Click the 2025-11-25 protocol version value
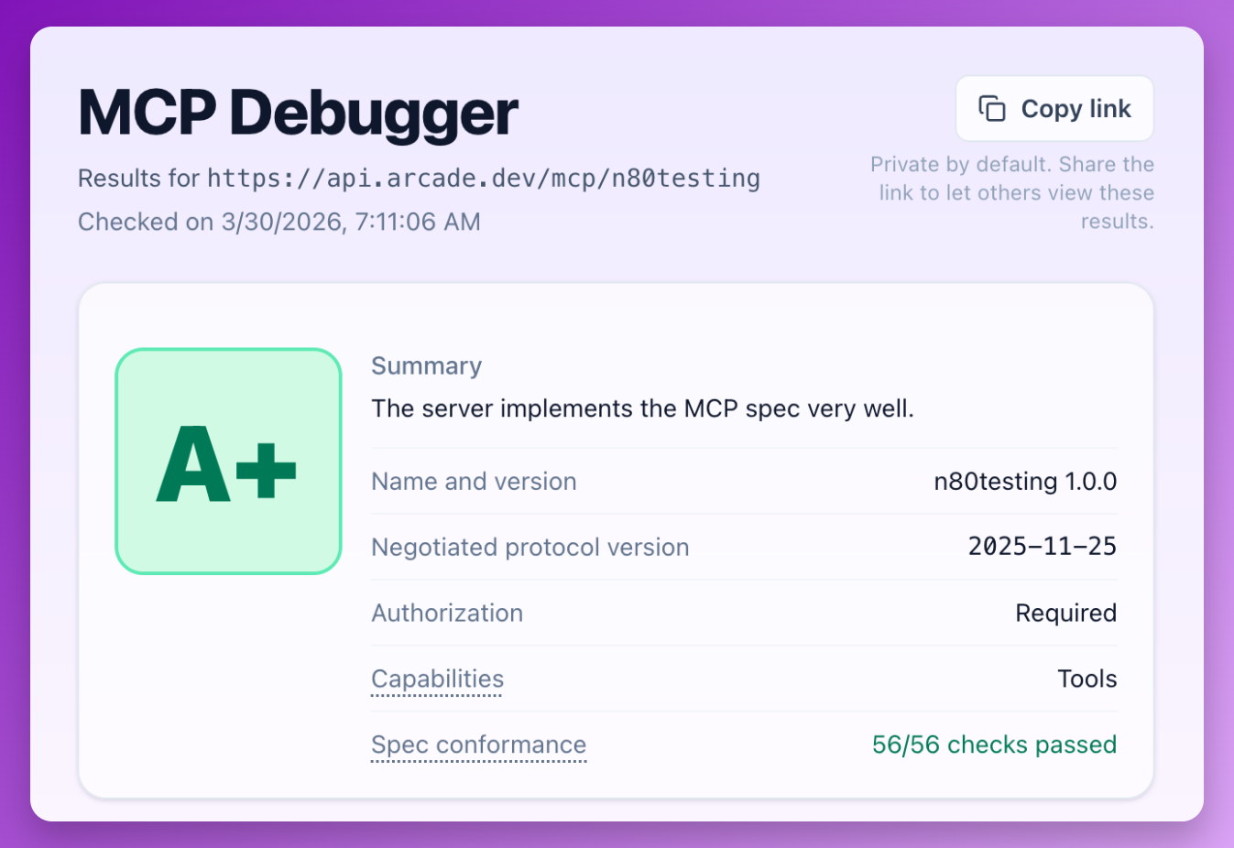Screen dimensions: 1234x848 tap(1042, 547)
